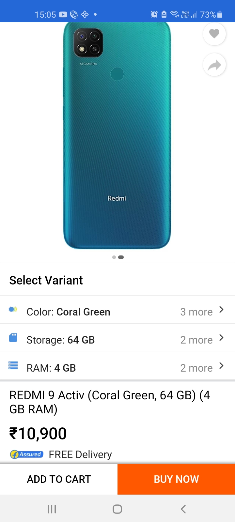Expand Storage options chevron
235x522 pixels.
pyautogui.click(x=221, y=338)
